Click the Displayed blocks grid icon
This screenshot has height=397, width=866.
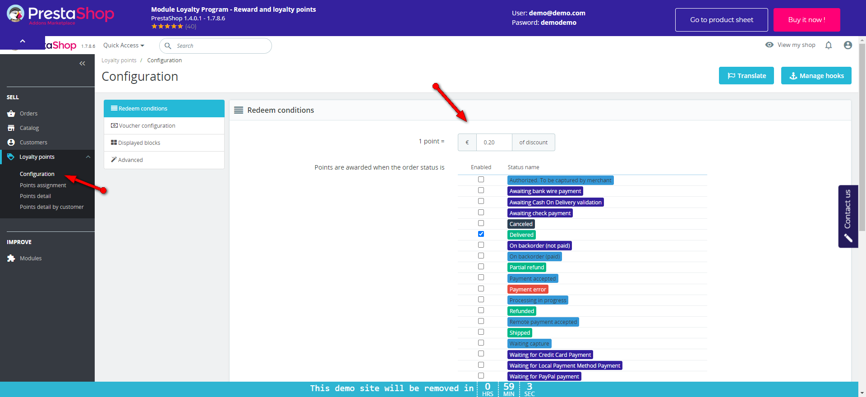tap(114, 143)
